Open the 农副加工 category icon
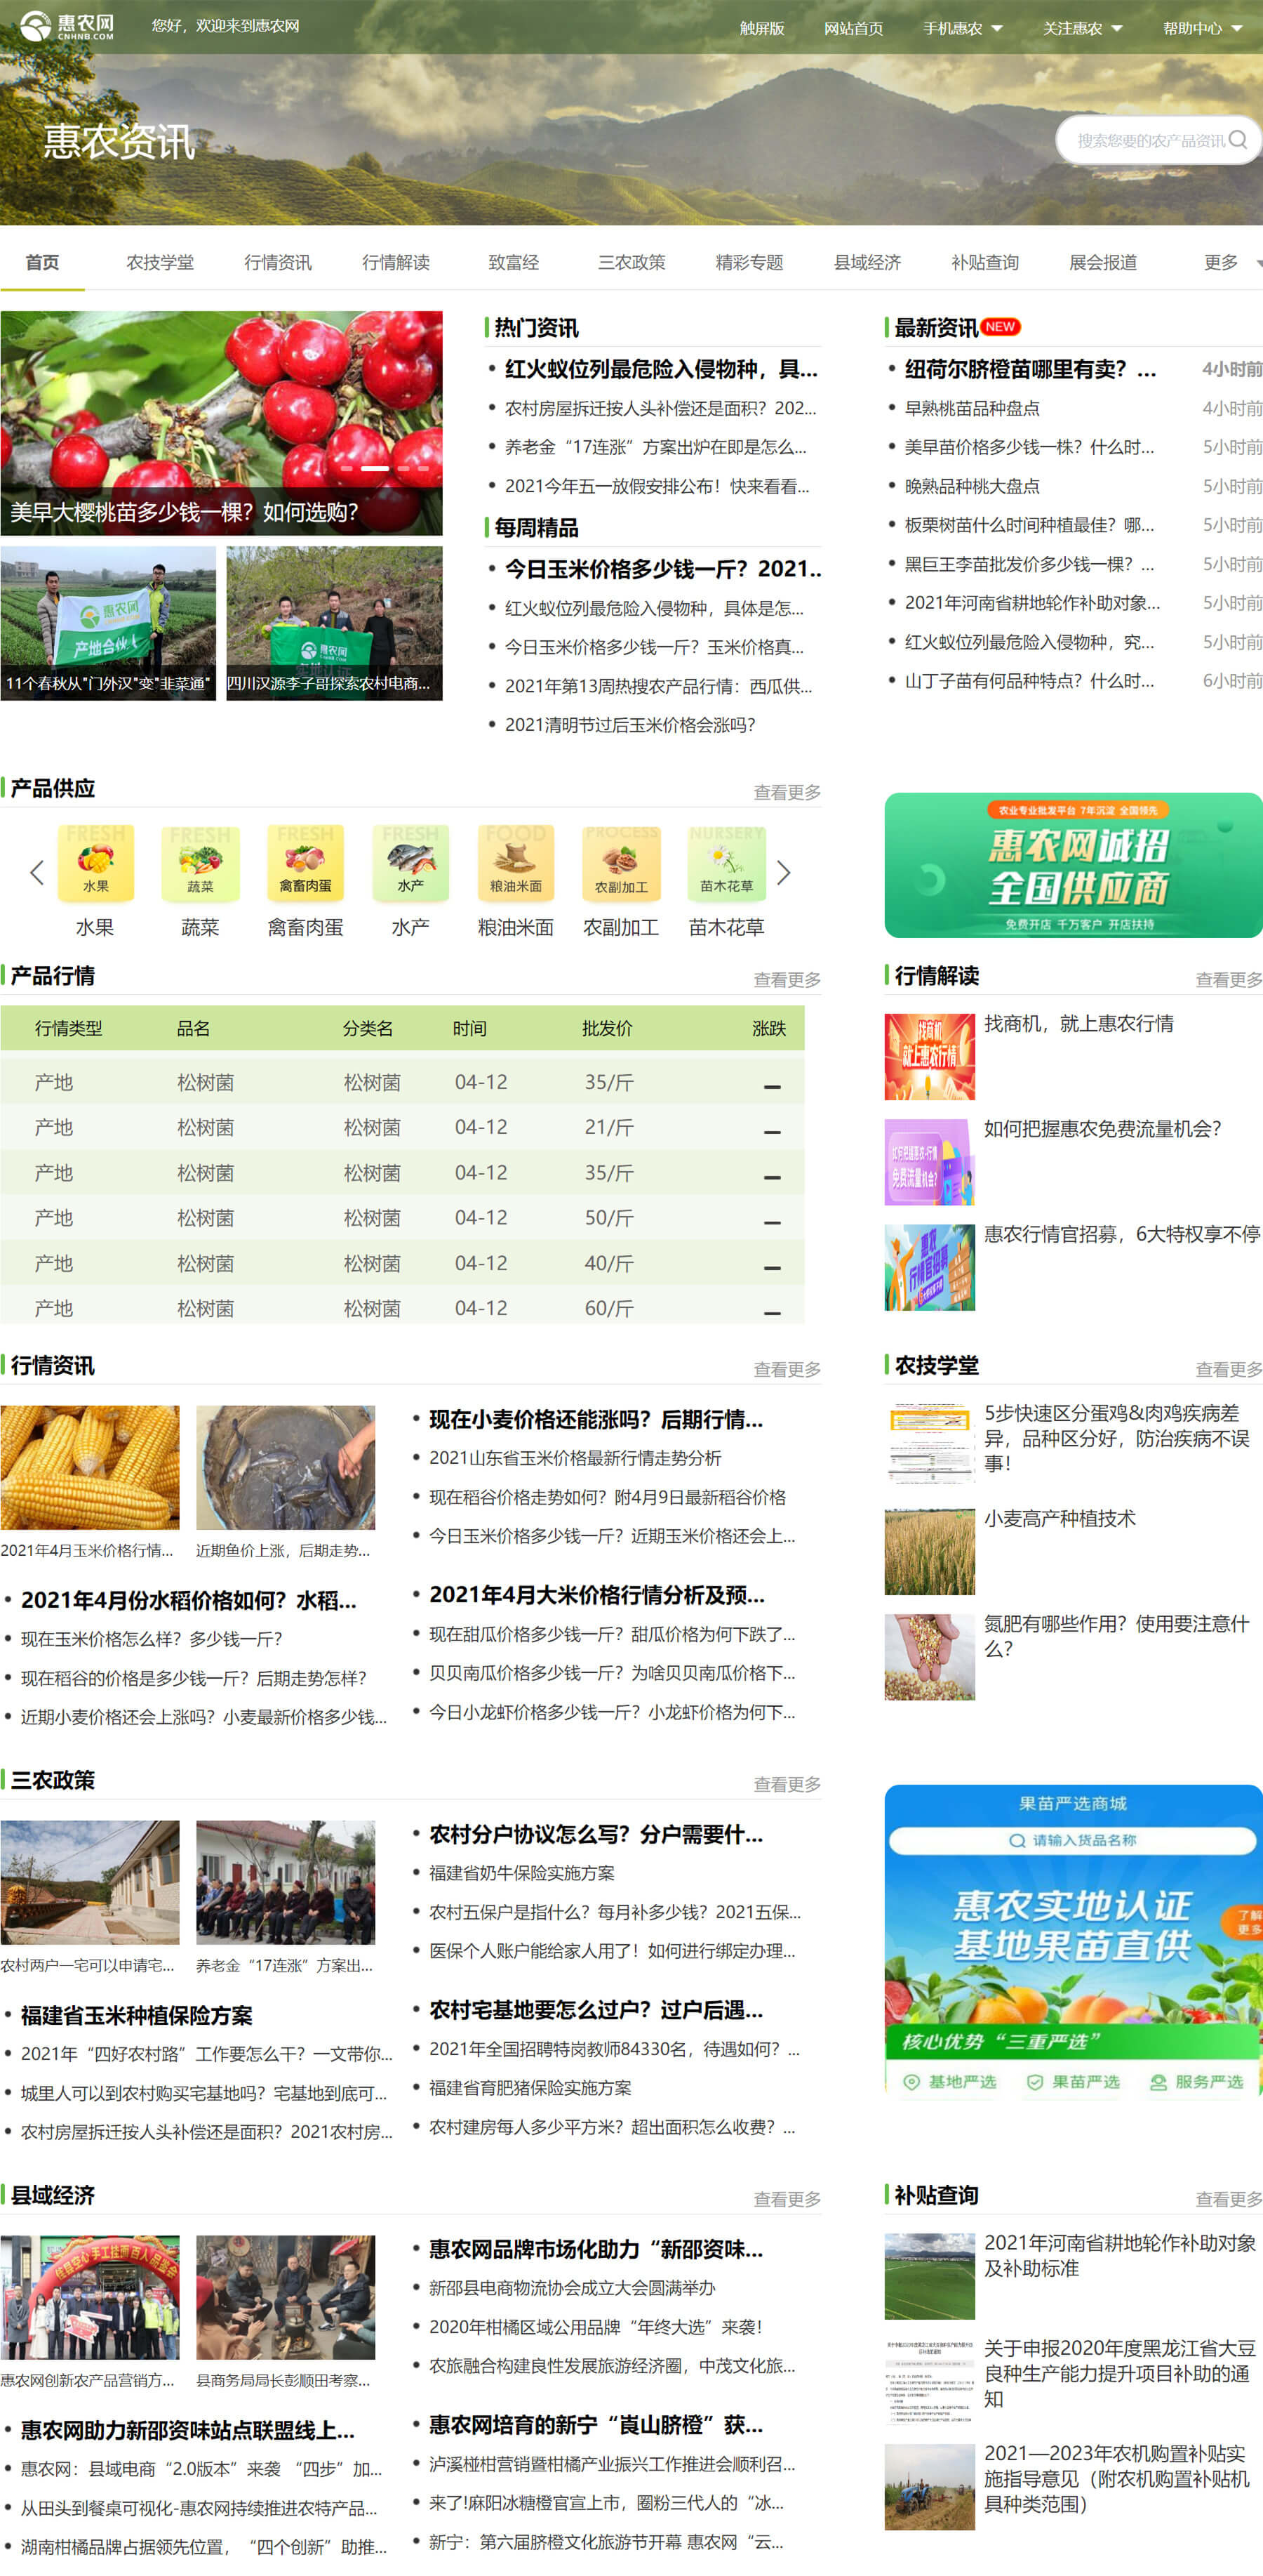The height and width of the screenshot is (2576, 1263). (622, 863)
